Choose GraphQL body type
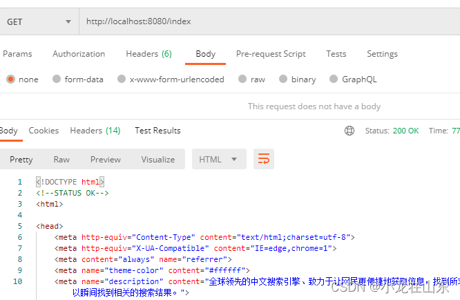Viewport: 460px width, 300px height. click(x=334, y=79)
